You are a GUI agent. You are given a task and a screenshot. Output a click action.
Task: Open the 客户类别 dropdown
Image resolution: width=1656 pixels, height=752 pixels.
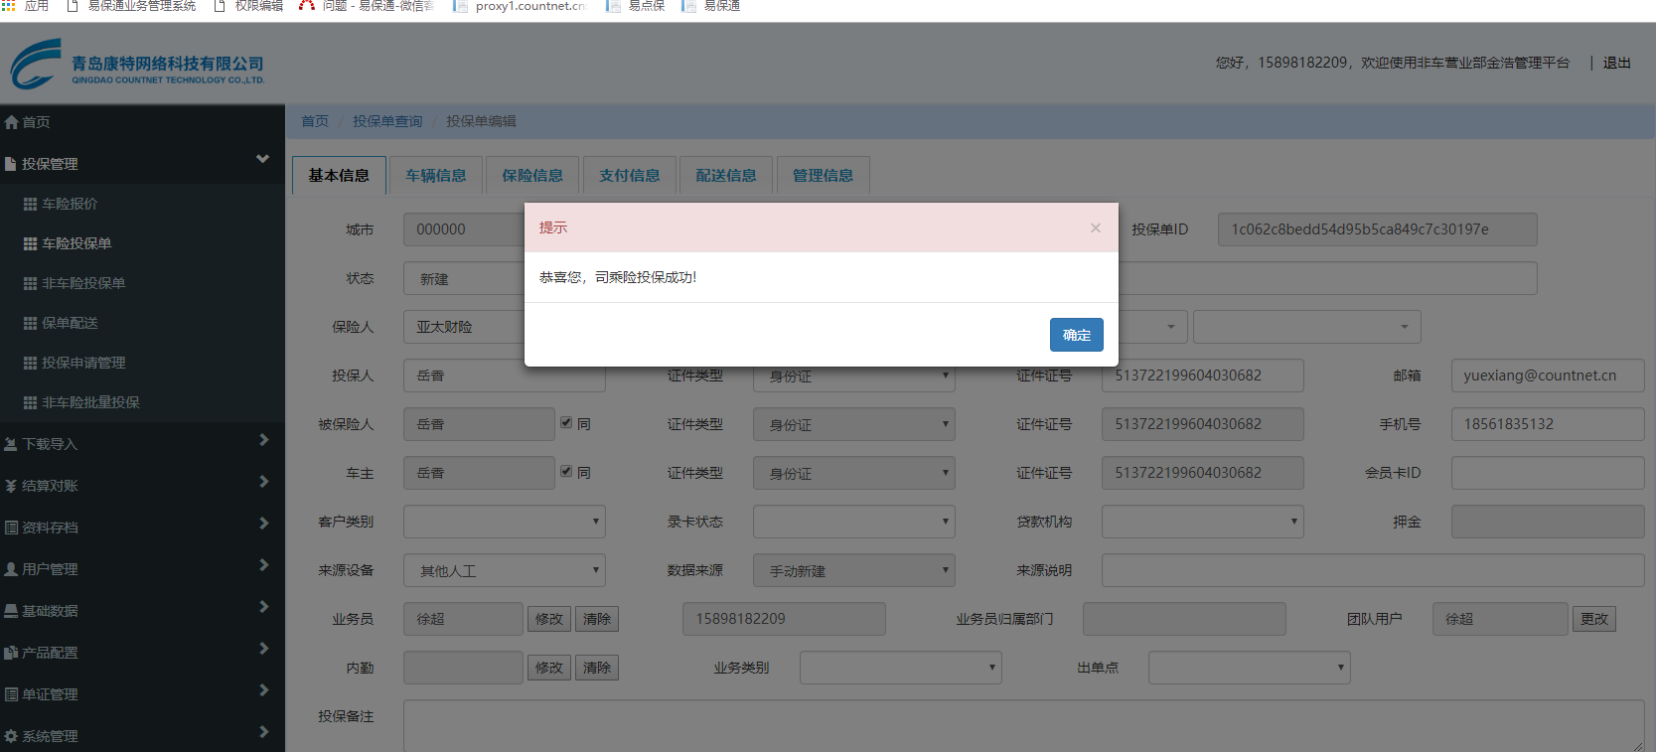click(504, 522)
